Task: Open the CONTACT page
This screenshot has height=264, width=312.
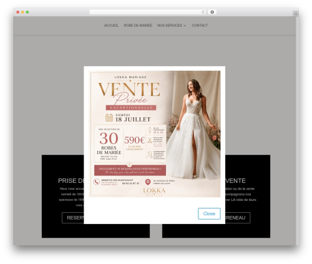Action: (x=200, y=26)
